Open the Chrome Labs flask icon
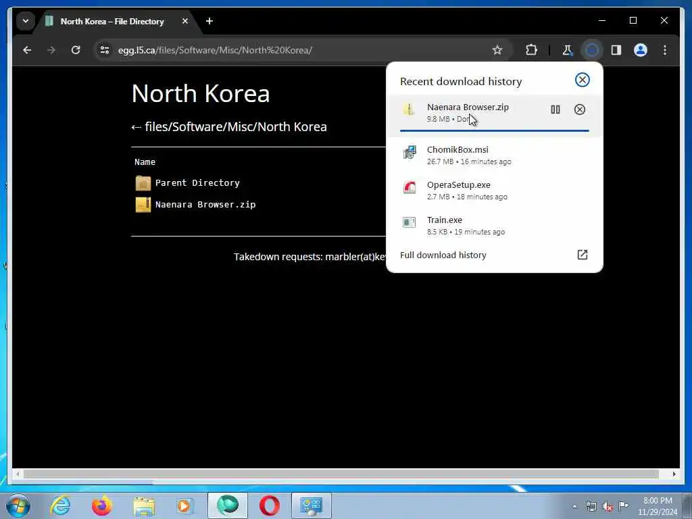This screenshot has height=519, width=692. pyautogui.click(x=568, y=50)
